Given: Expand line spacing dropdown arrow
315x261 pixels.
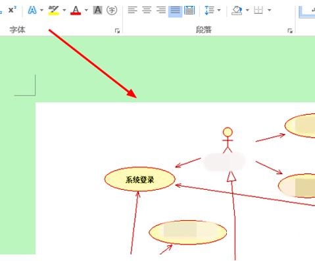Looking at the screenshot, I should pyautogui.click(x=219, y=10).
